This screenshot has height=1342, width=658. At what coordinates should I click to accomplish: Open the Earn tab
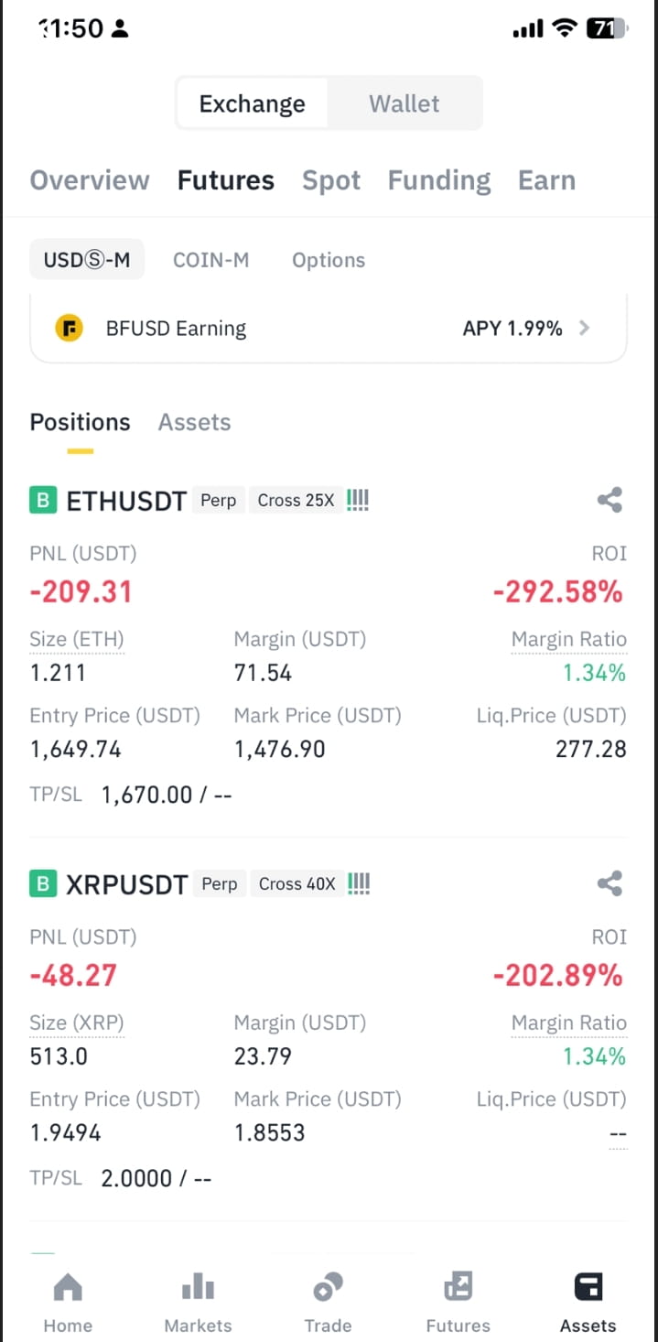(546, 180)
